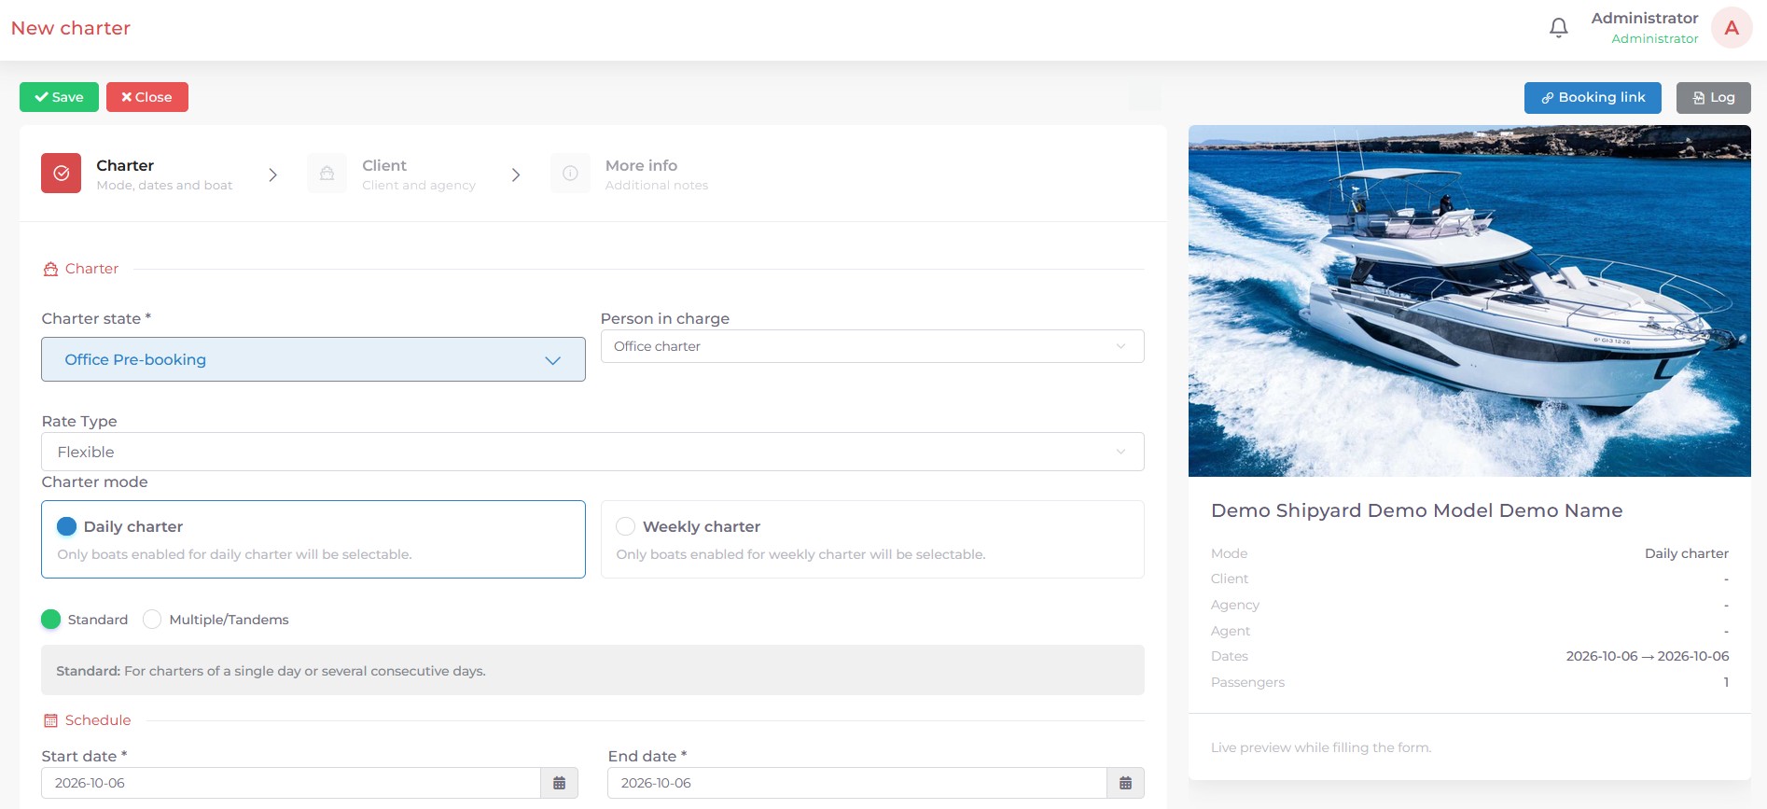Viewport: 1767px width, 809px height.
Task: Click the Demo Shipyard Demo Model Demo Name title
Action: click(x=1416, y=510)
